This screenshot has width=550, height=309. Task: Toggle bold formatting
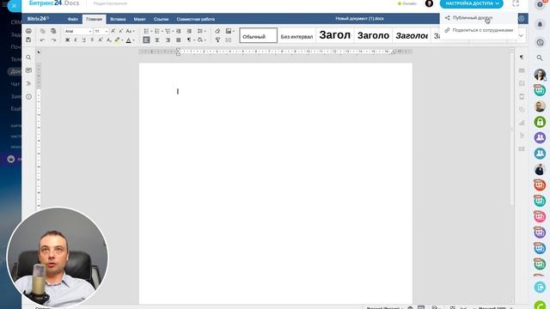pyautogui.click(x=67, y=40)
